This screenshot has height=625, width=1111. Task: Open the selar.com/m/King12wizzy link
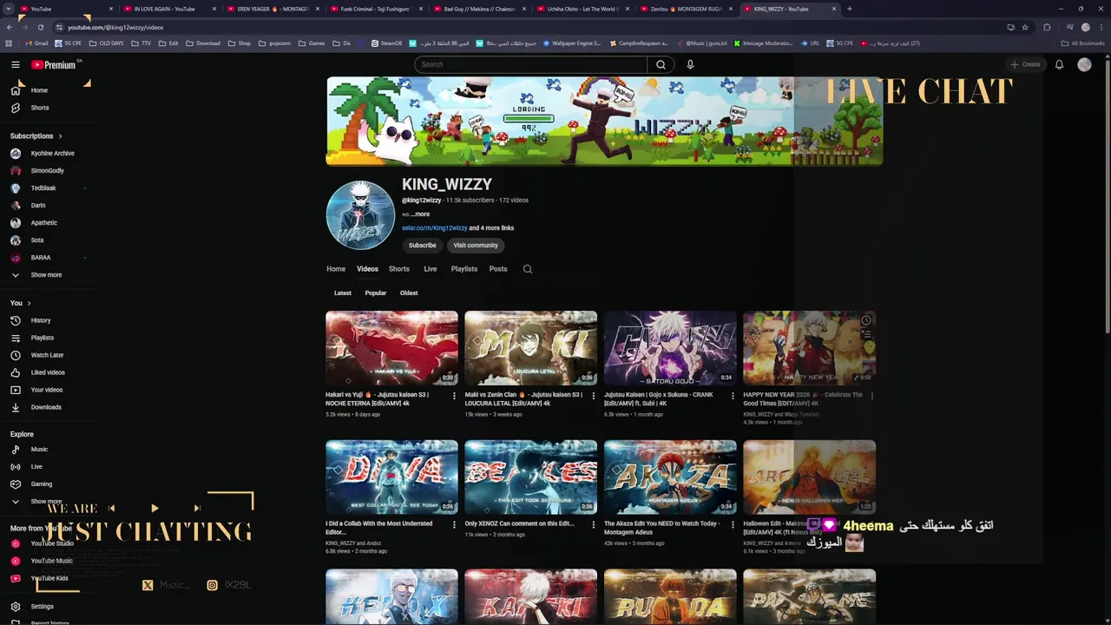click(x=434, y=228)
